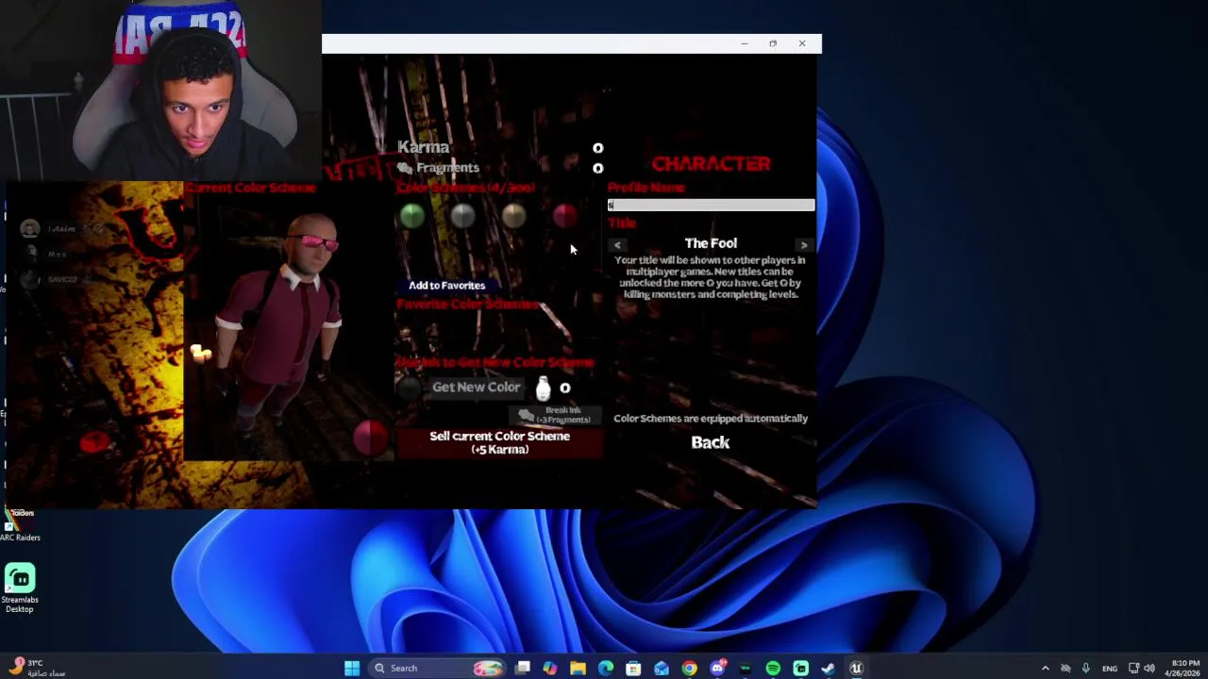Click the network tray icon

1133,668
